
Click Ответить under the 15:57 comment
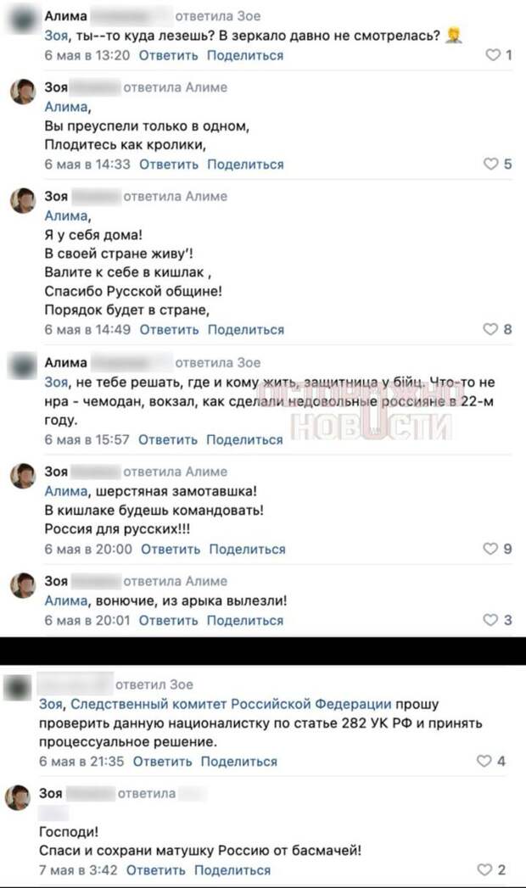coord(168,439)
